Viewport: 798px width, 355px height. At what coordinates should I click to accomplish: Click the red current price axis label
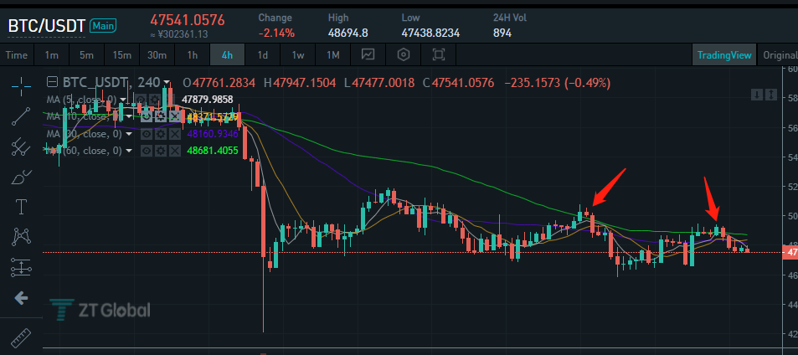[791, 252]
